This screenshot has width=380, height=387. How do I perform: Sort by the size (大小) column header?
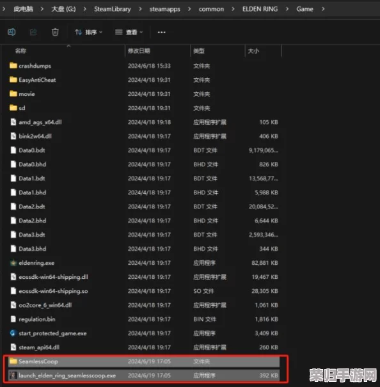point(253,51)
